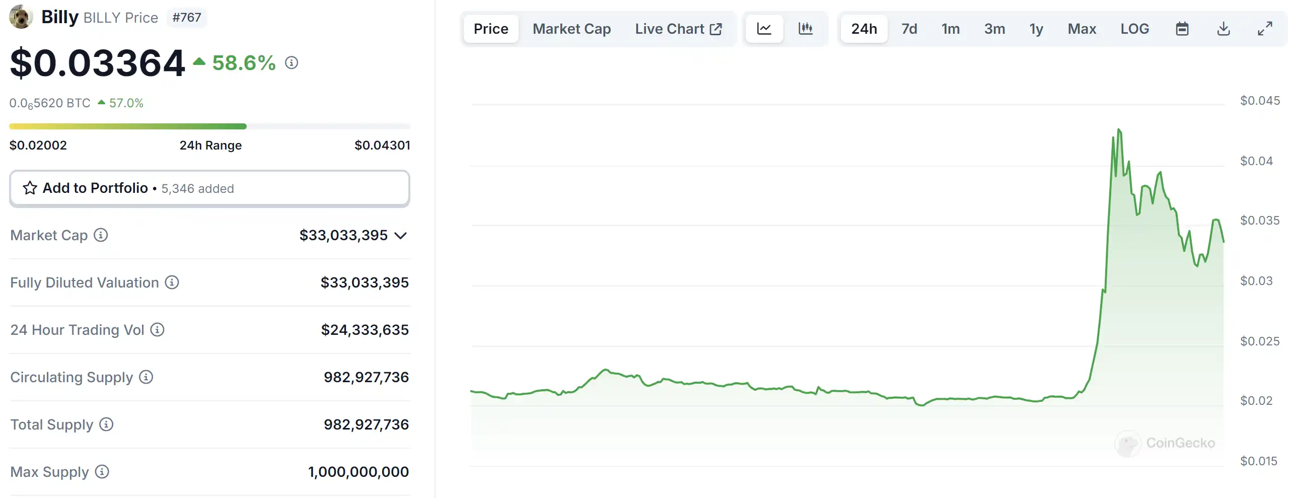
Task: Expand the chart to fullscreen
Action: click(1264, 29)
